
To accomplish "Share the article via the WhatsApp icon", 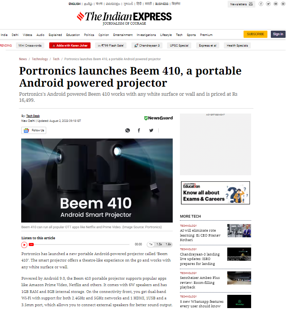I will [127, 130].
